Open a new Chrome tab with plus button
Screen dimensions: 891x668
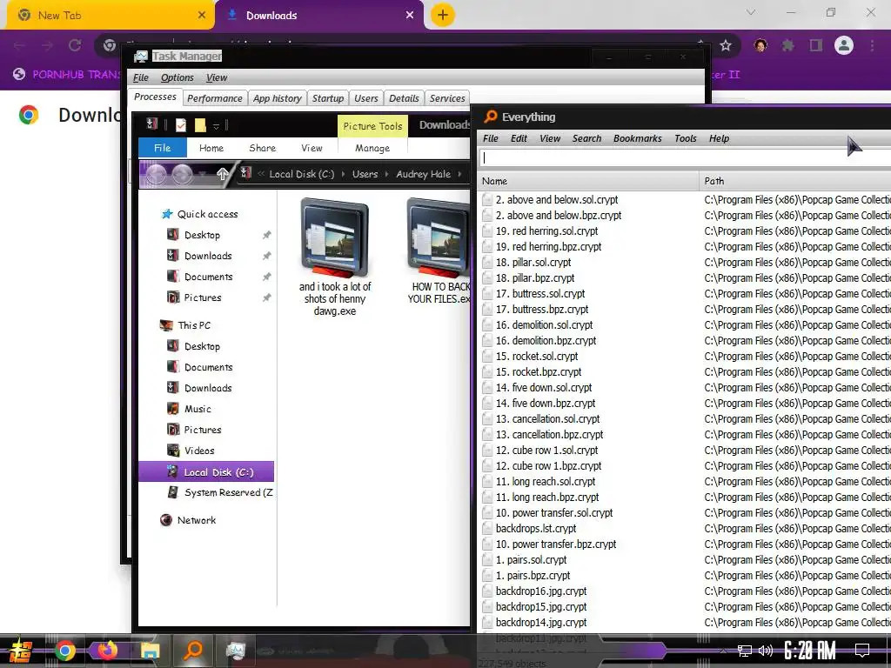coord(443,15)
